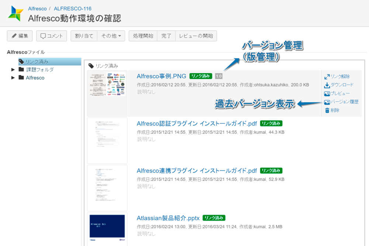This screenshot has height=246, width=369.
Task: Click the speech bubble icon on コメント button
Action: [x=43, y=36]
